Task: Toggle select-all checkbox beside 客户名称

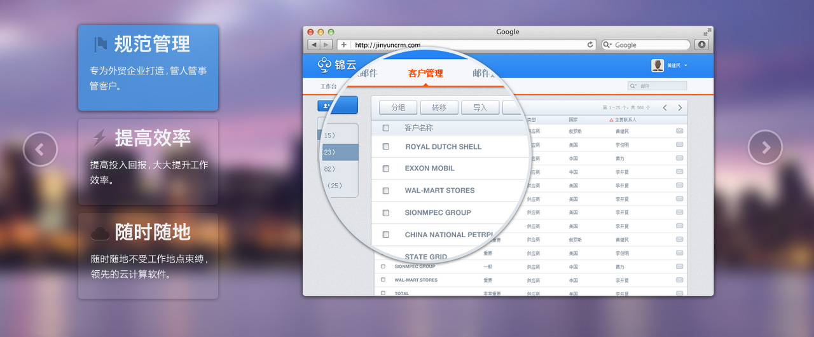Action: pyautogui.click(x=386, y=128)
